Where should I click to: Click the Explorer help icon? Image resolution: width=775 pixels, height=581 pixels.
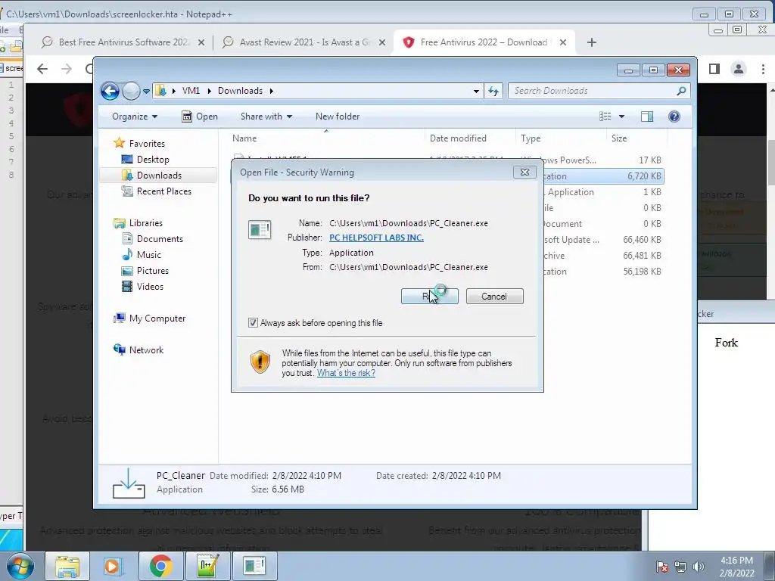tap(674, 117)
